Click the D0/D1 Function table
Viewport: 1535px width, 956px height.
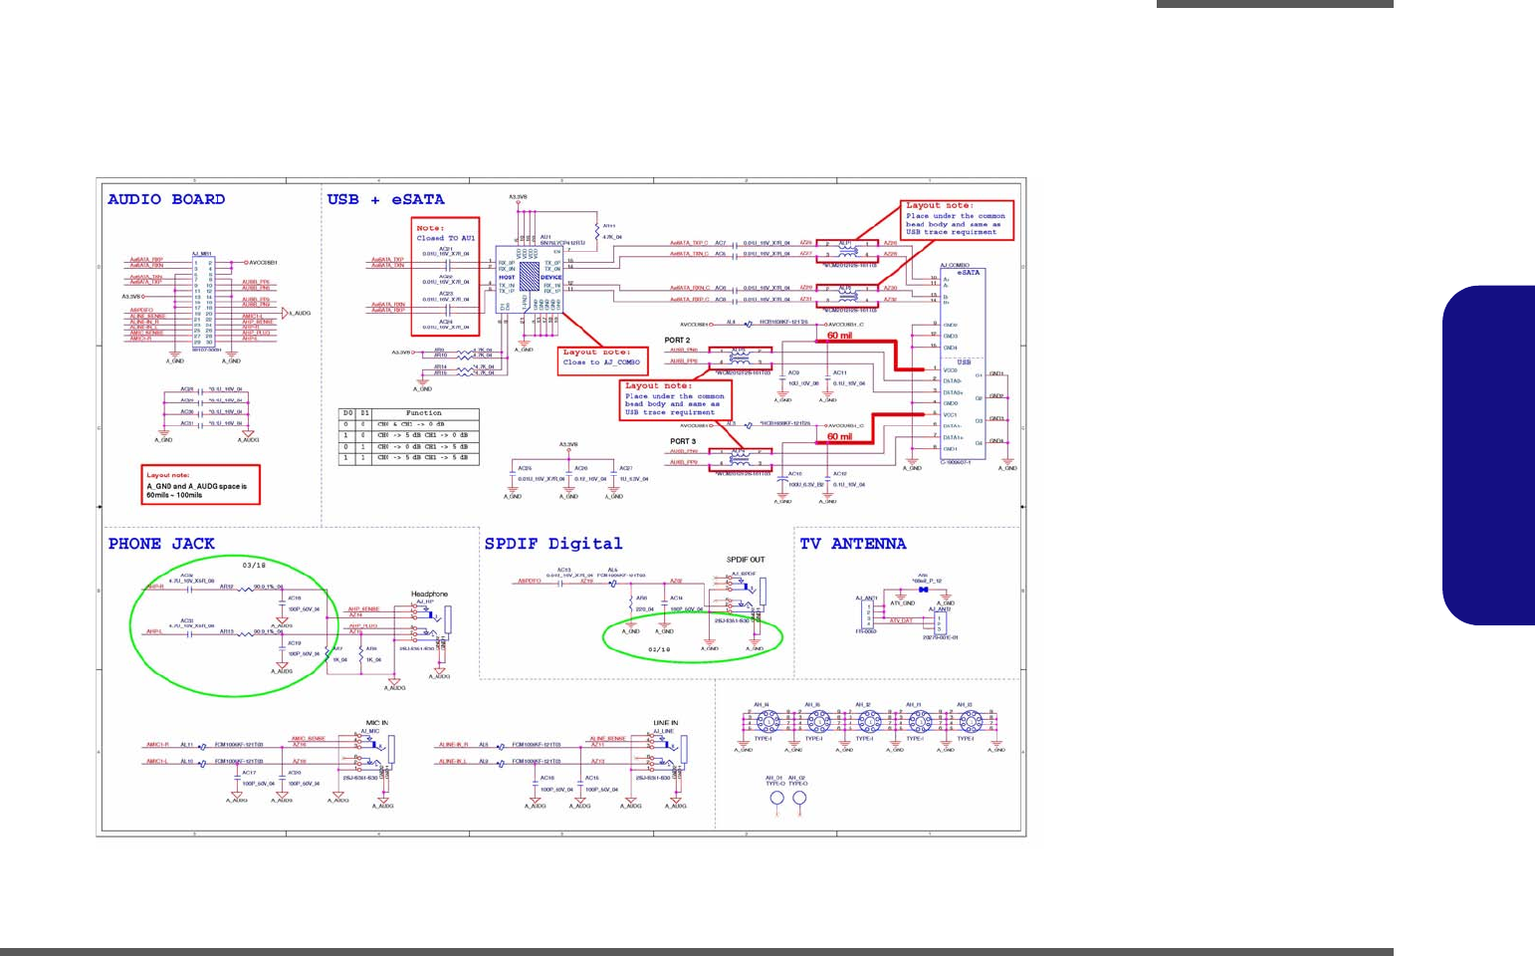tap(408, 437)
